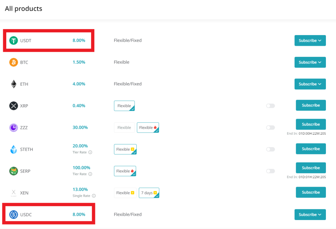336x229 pixels.
Task: Select the XEN 7 days term option
Action: 149,193
